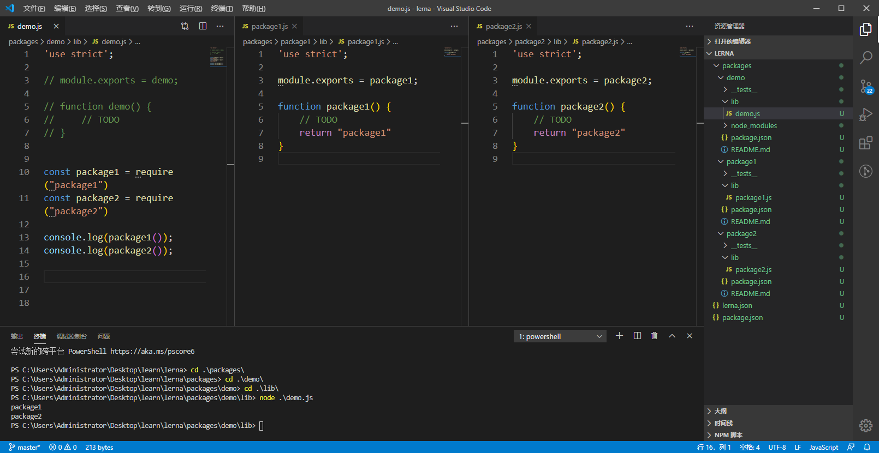Change UTF-8 encoding in status bar
The width and height of the screenshot is (879, 453).
click(777, 447)
